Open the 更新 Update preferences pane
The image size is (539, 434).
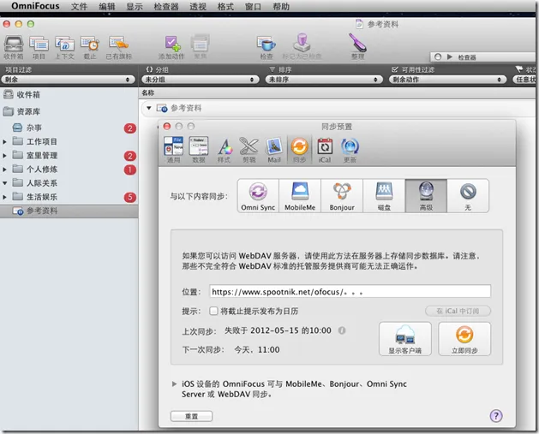pos(350,150)
